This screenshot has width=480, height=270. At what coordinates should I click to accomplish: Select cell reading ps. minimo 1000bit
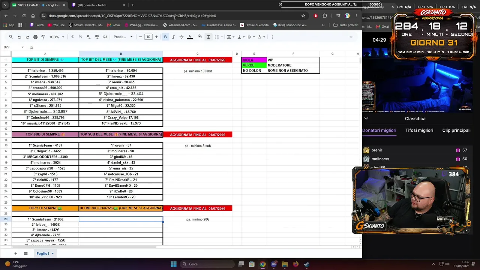(198, 71)
